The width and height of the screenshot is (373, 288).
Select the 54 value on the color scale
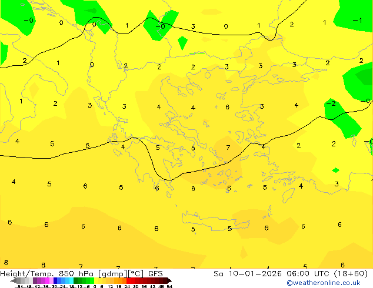pos(169,286)
